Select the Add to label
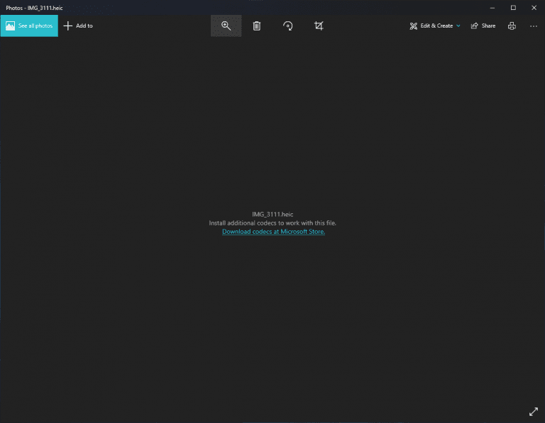Screen dimensions: 545x423 click(x=84, y=26)
